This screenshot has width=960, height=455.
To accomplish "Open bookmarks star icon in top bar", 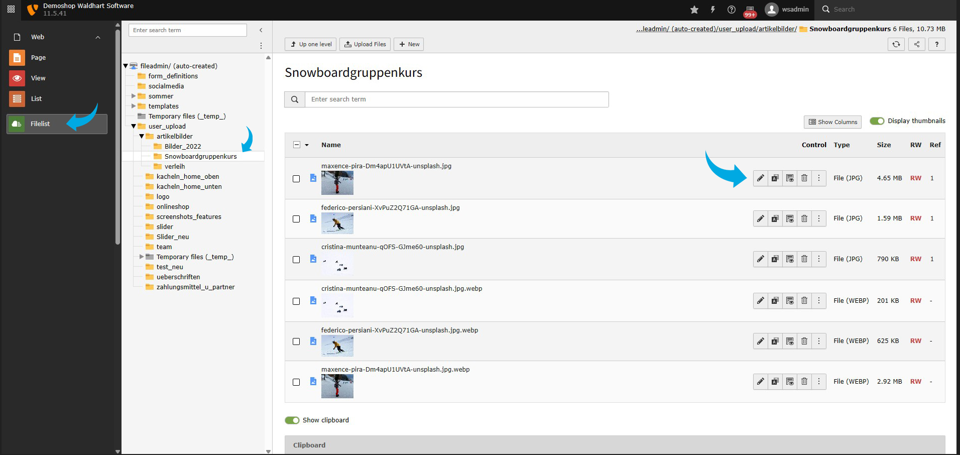I will pyautogui.click(x=694, y=10).
